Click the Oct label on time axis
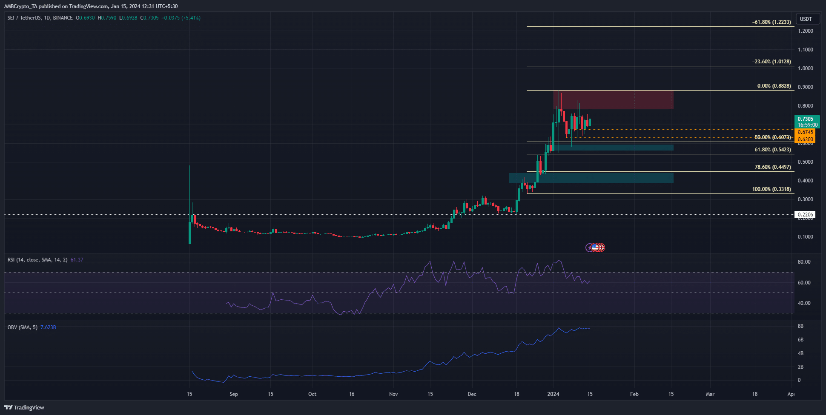This screenshot has width=826, height=415. click(312, 394)
